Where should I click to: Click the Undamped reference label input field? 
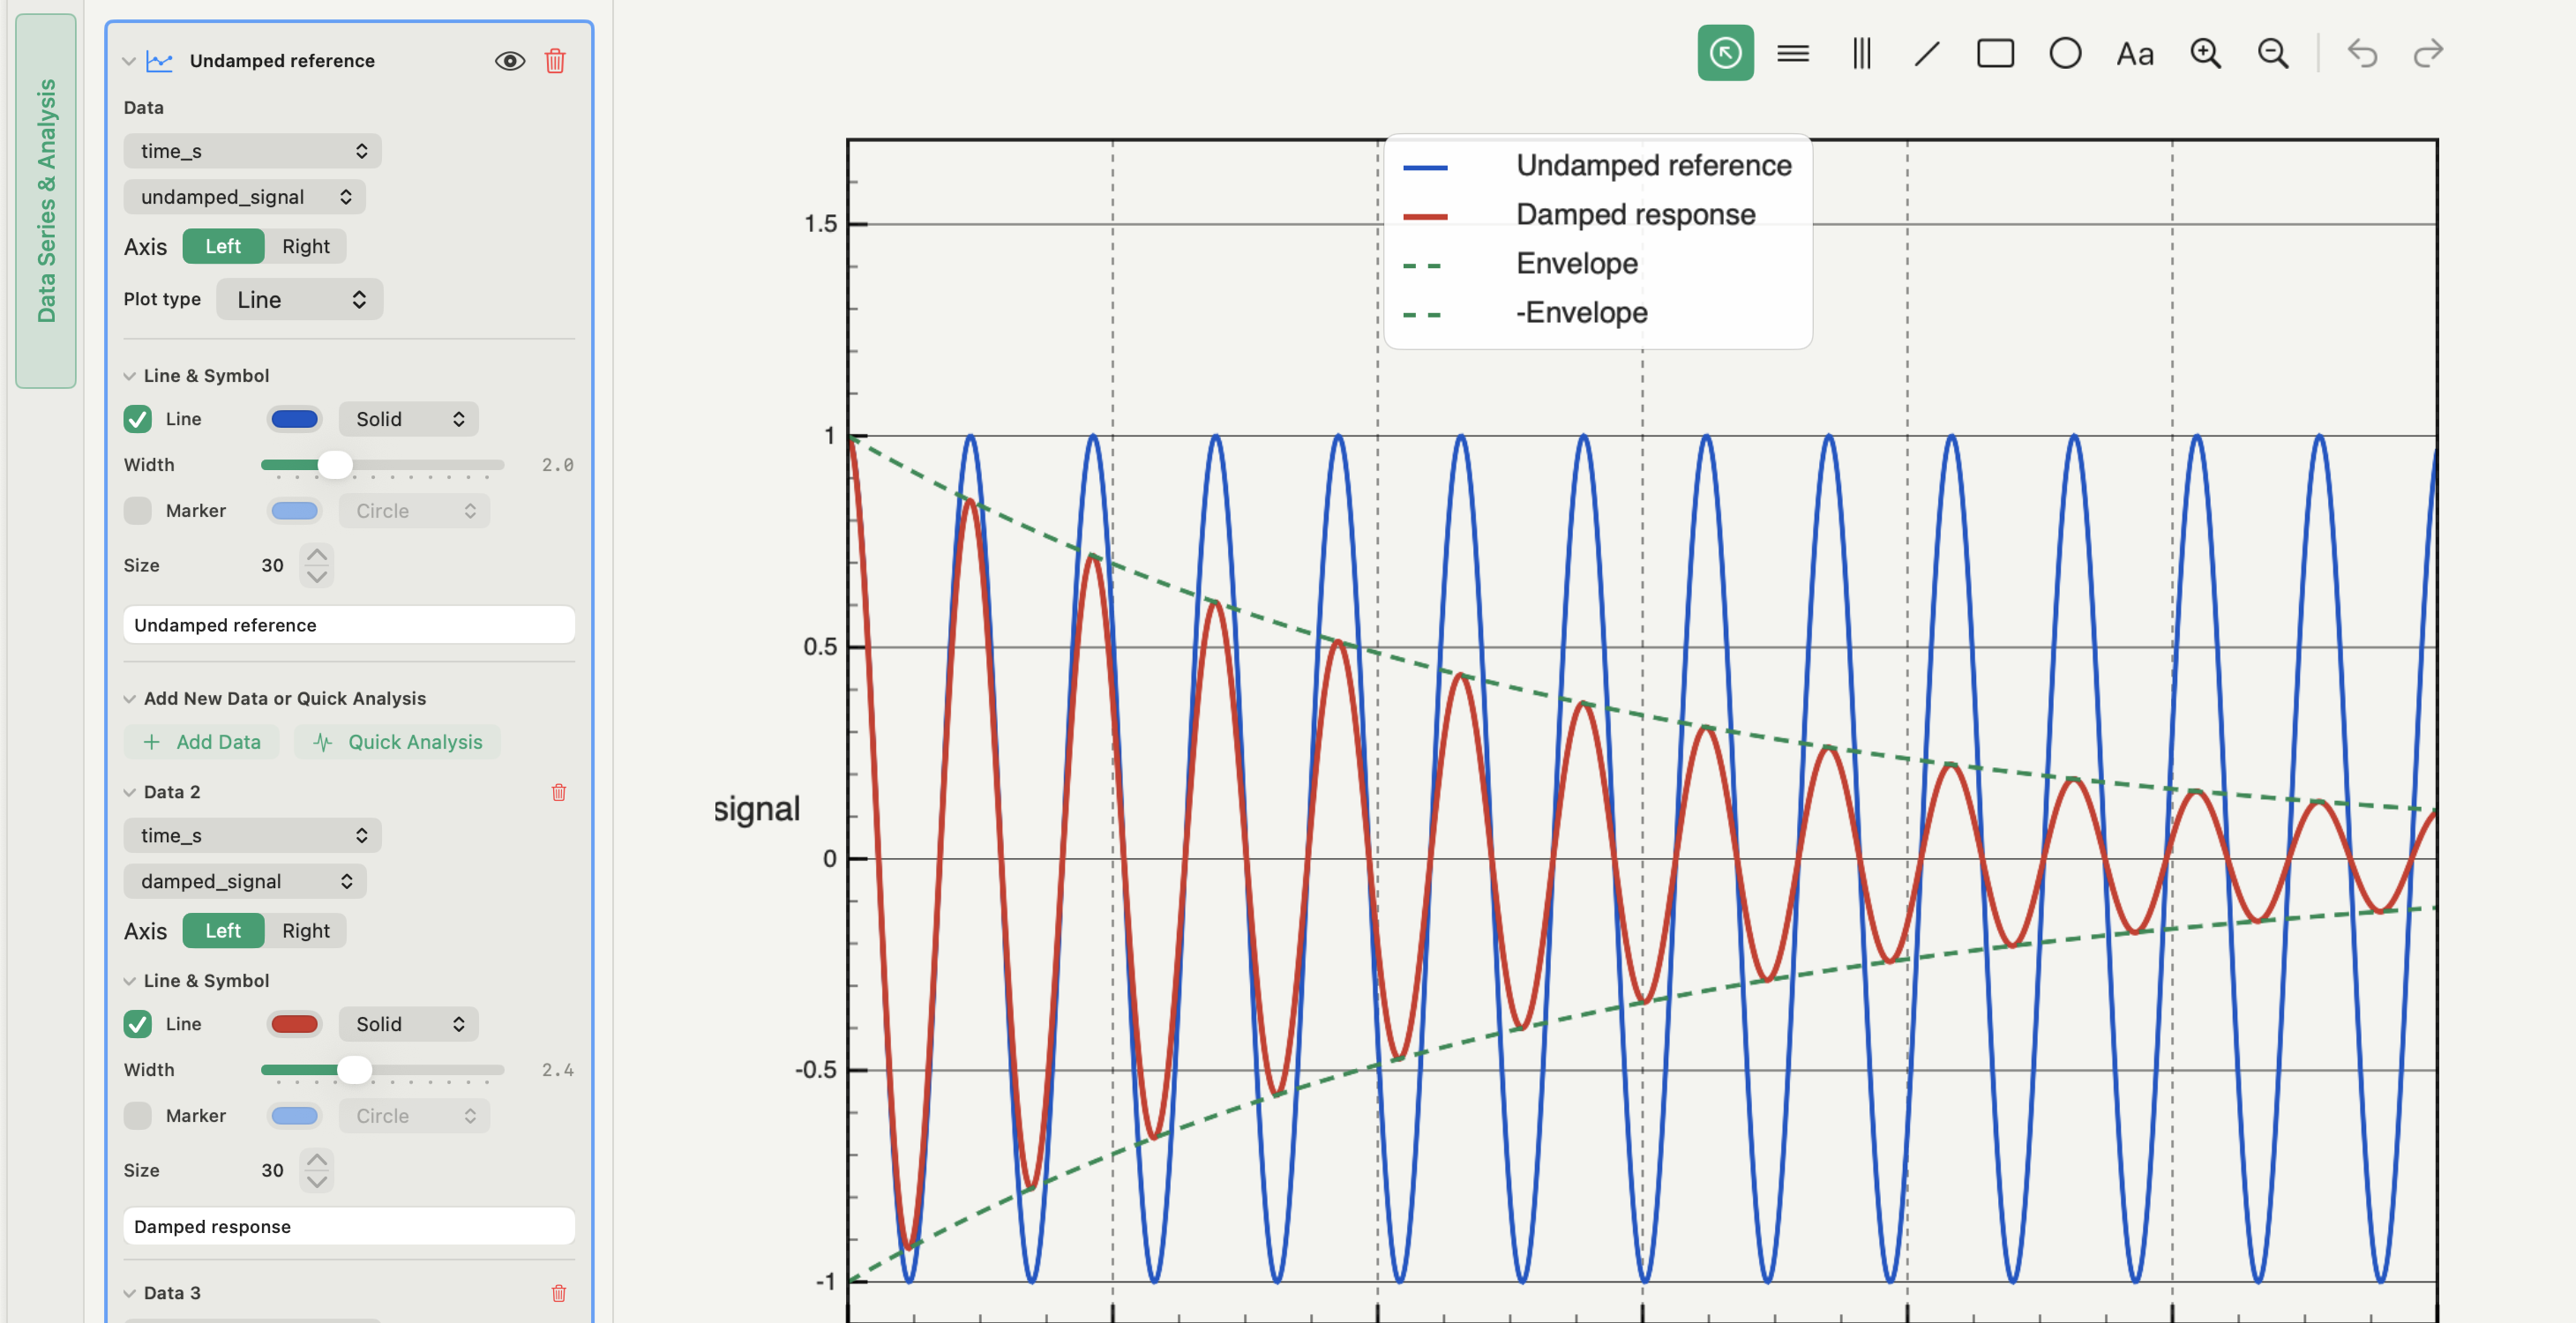[x=349, y=625]
